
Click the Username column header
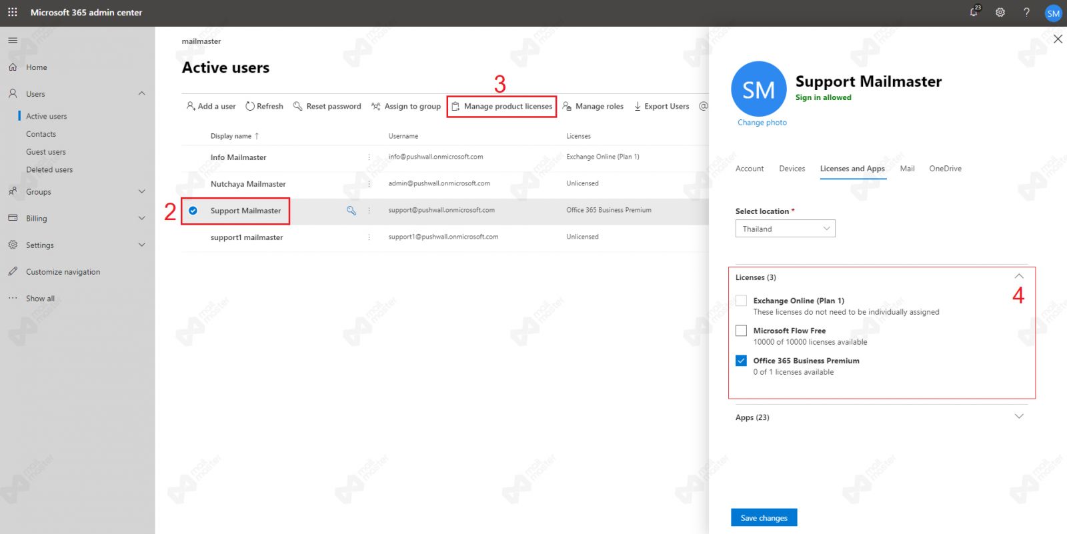pyautogui.click(x=403, y=136)
